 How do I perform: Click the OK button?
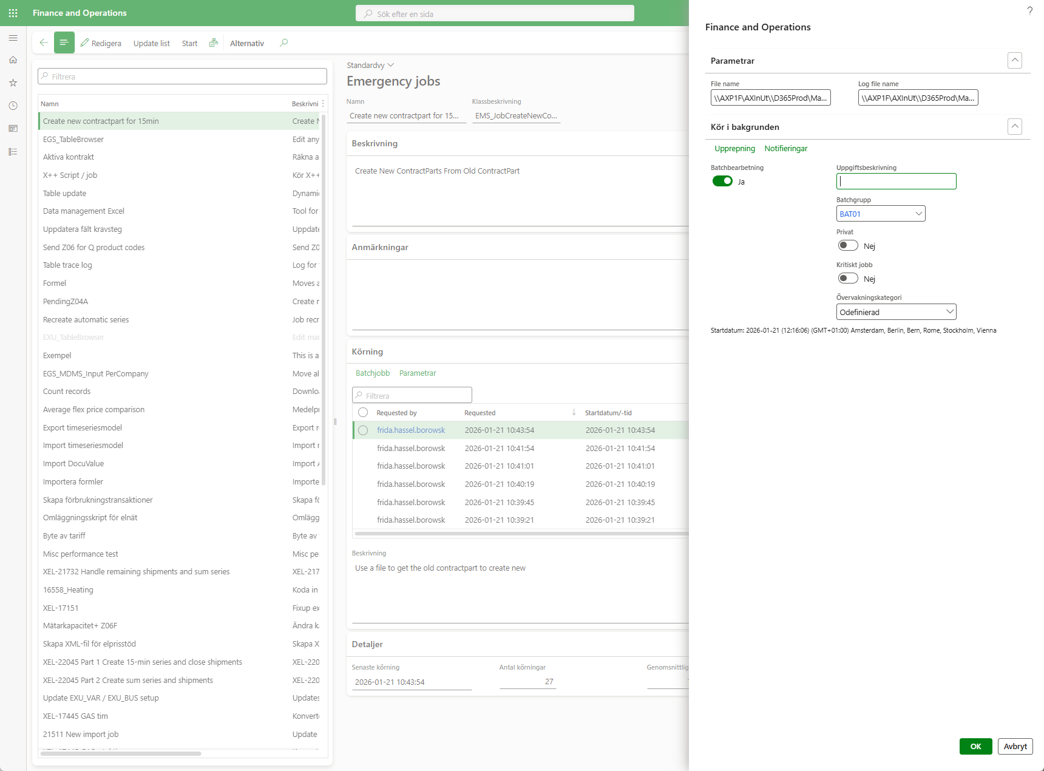point(975,746)
